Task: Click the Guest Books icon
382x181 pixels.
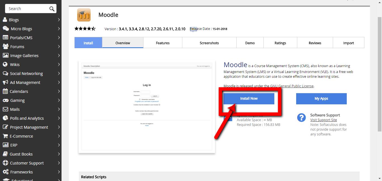Action: [x=5, y=154]
